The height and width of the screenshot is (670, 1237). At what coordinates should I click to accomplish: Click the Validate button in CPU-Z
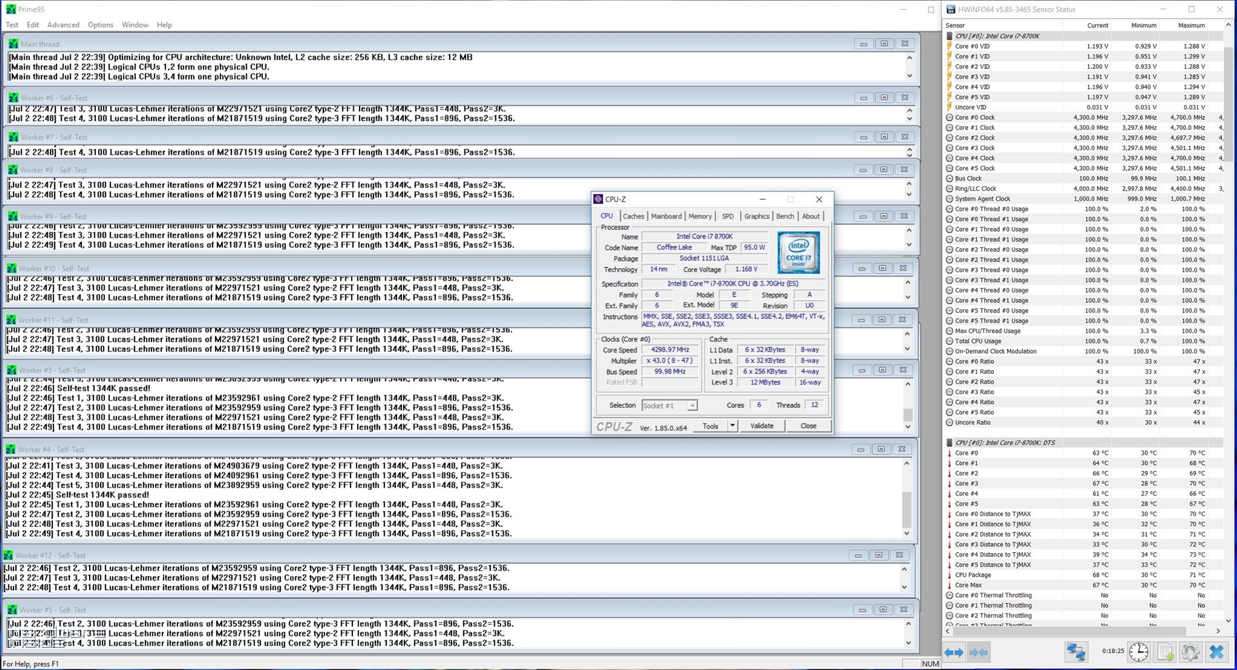coord(762,426)
